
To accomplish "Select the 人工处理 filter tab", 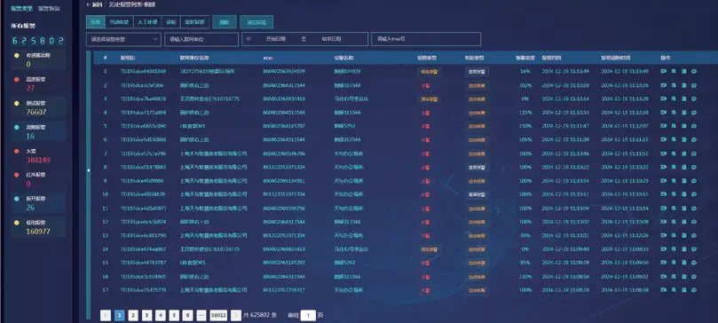I will [x=147, y=22].
